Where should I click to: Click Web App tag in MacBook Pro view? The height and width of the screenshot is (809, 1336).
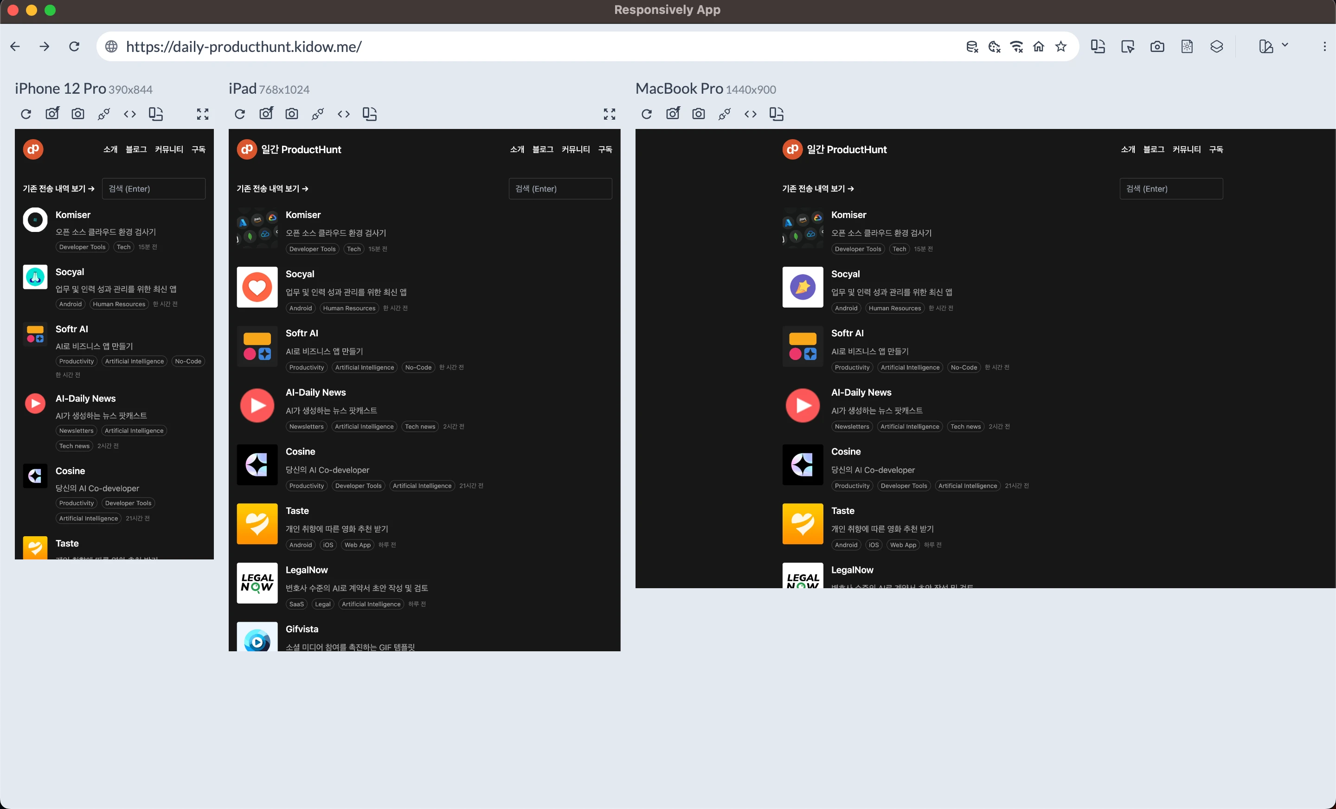[x=903, y=545]
